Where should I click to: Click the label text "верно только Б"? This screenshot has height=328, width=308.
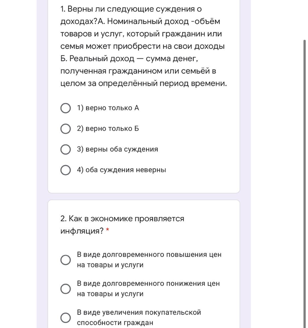pos(112,129)
